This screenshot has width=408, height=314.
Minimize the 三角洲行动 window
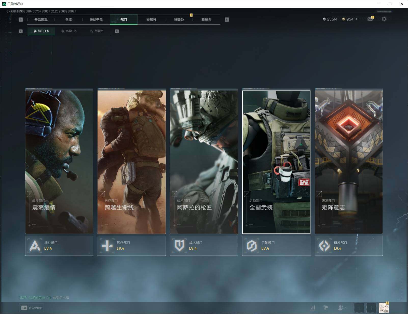tap(379, 4)
